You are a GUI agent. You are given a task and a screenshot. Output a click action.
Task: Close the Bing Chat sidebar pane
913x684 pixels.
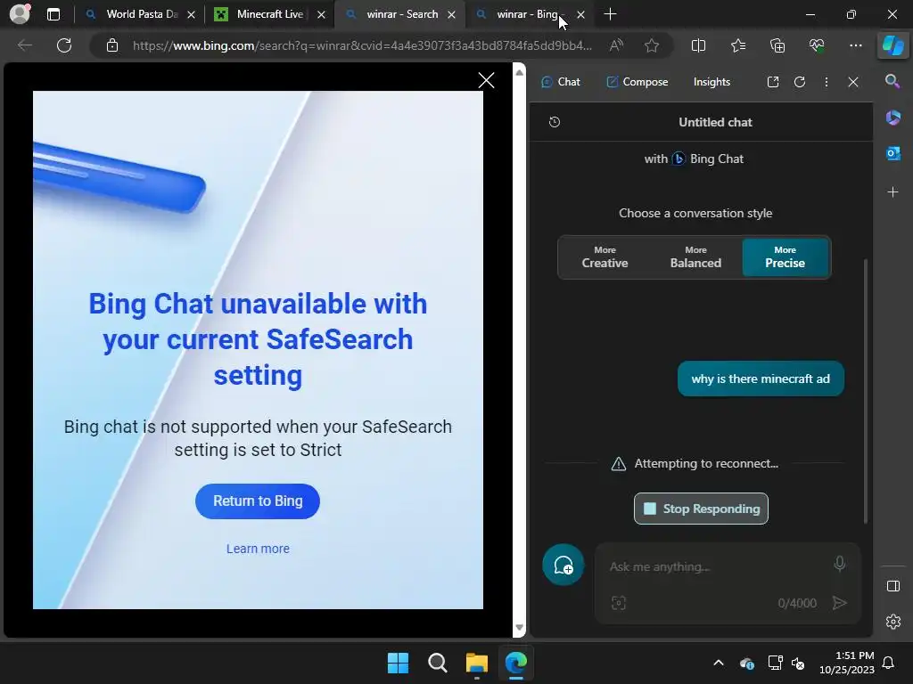[853, 82]
